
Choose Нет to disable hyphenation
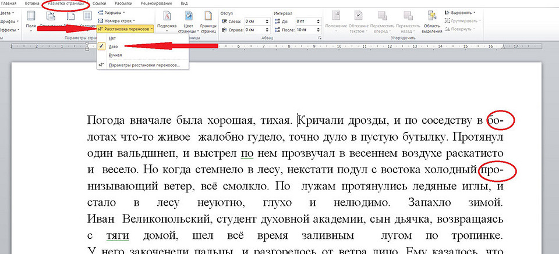(x=112, y=38)
